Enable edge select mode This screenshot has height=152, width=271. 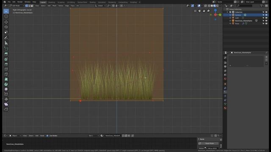click(29, 5)
